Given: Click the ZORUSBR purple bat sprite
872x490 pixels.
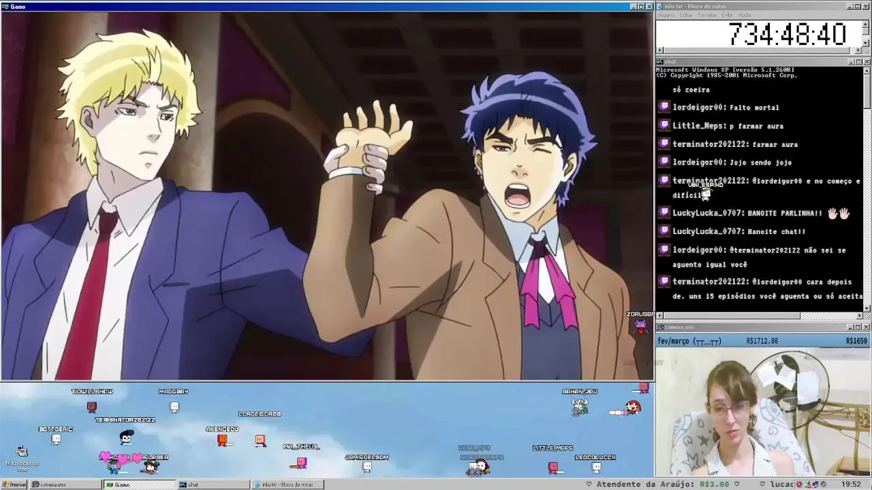Looking at the screenshot, I should pyautogui.click(x=640, y=327).
